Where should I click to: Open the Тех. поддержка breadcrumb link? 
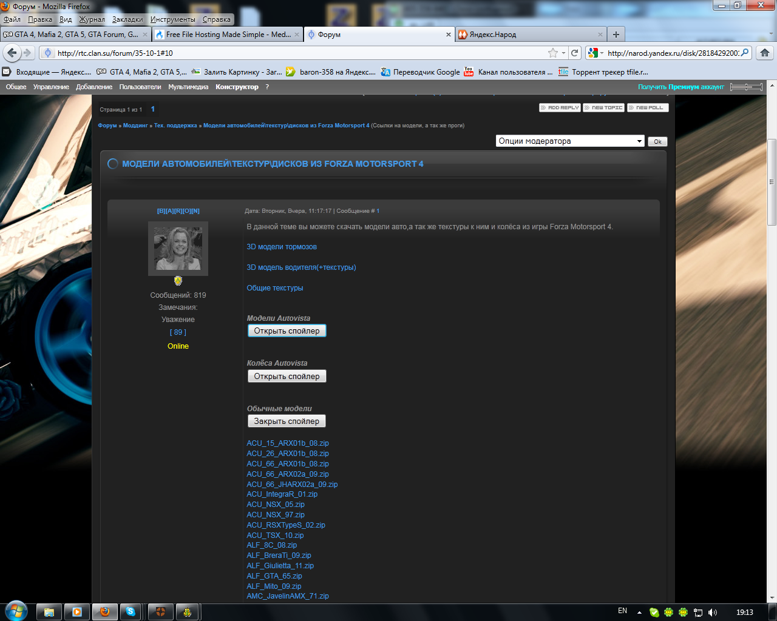[x=175, y=126]
